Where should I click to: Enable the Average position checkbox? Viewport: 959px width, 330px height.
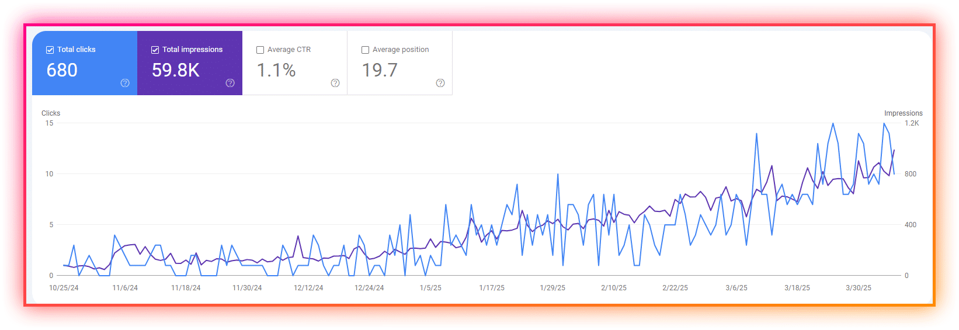coord(365,50)
